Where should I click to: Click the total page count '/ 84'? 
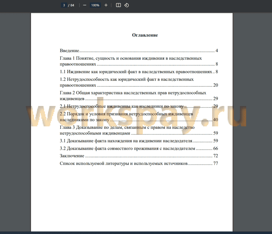71,5
